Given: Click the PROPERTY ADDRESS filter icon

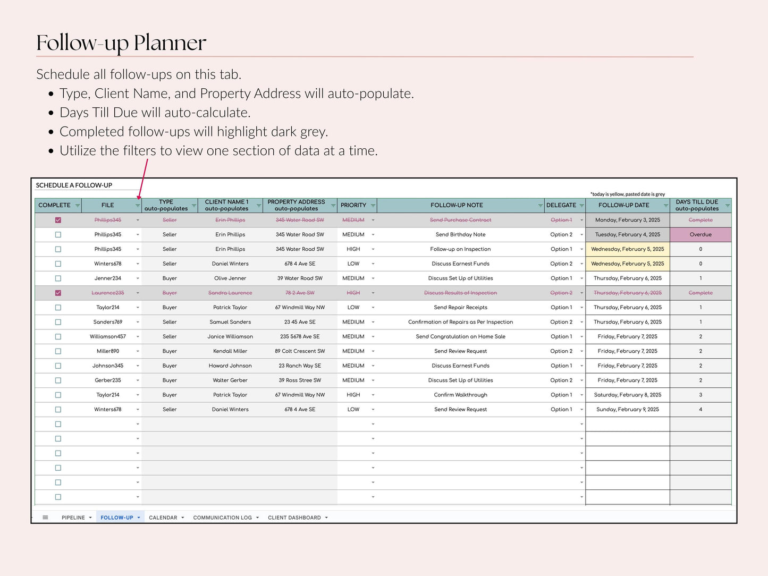Looking at the screenshot, I should pyautogui.click(x=333, y=206).
